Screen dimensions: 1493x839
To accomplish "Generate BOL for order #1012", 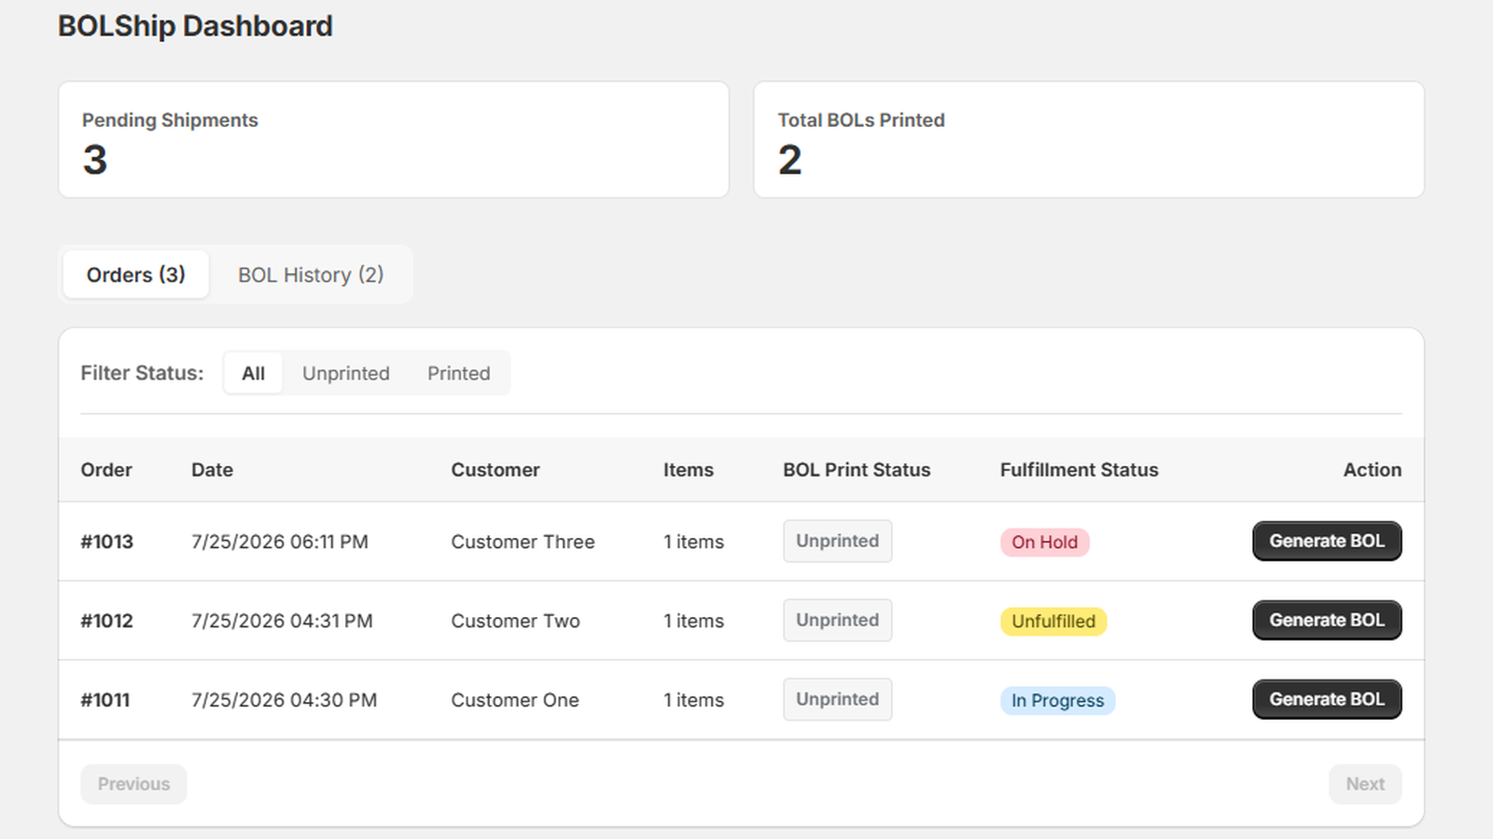I will click(x=1327, y=620).
